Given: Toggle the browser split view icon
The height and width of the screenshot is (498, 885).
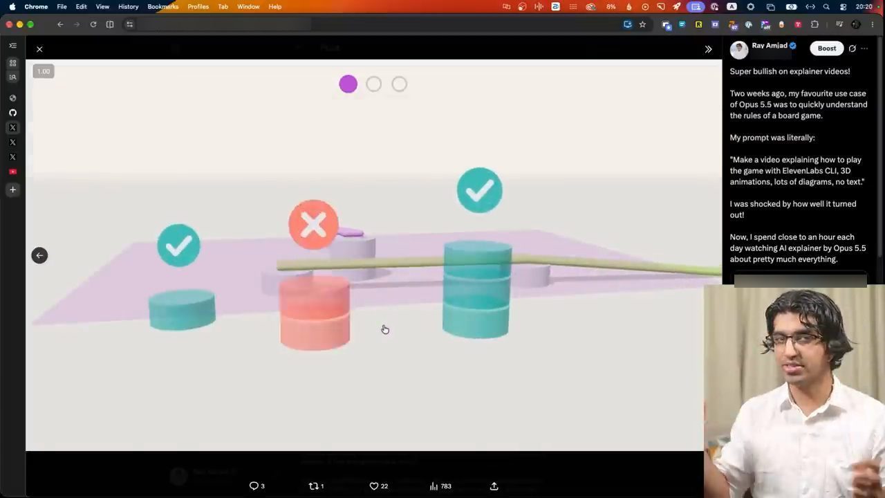Looking at the screenshot, I should (x=110, y=24).
